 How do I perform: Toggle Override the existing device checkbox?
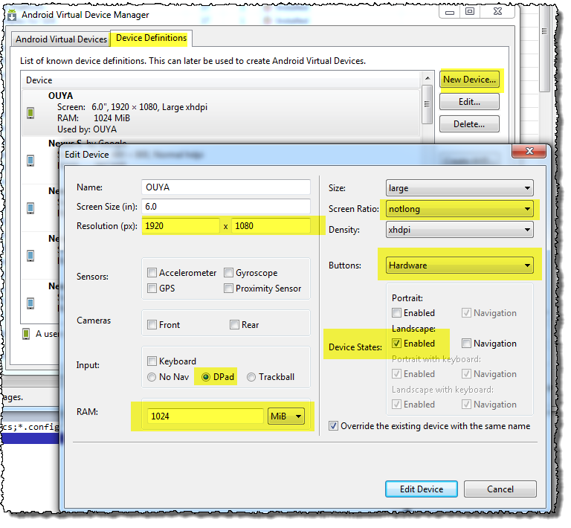pos(334,426)
